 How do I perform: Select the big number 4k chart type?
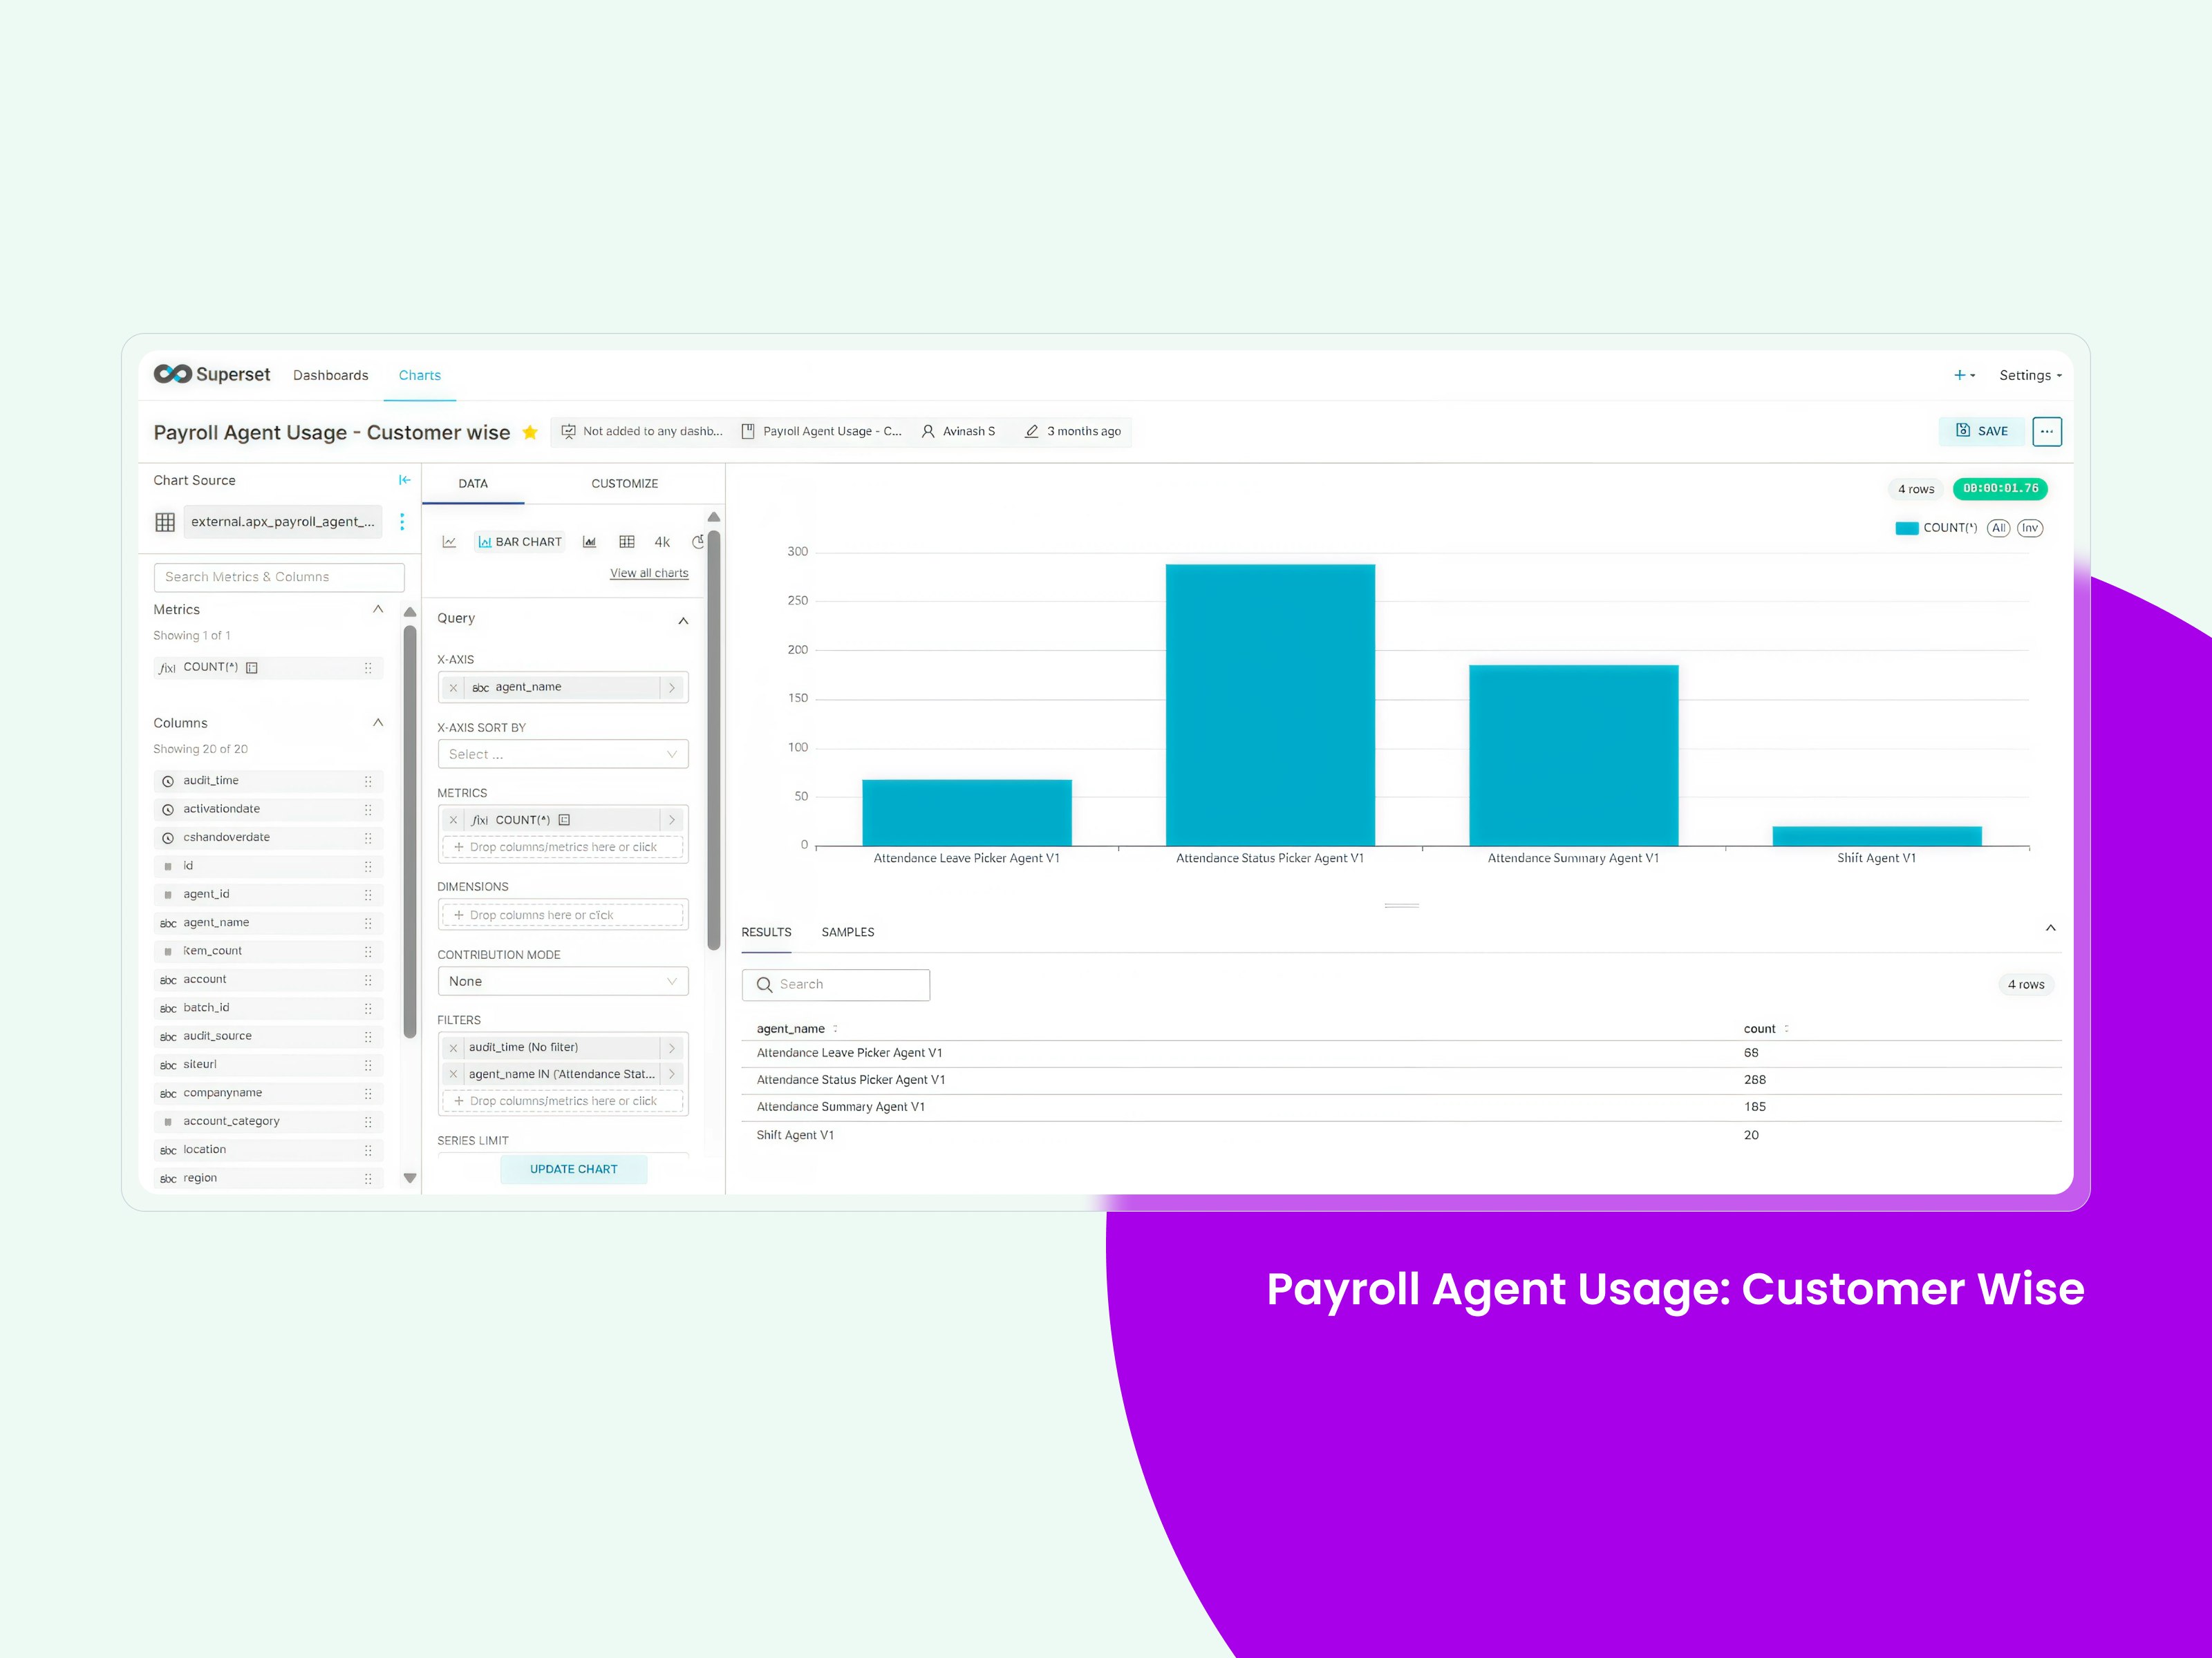click(662, 542)
